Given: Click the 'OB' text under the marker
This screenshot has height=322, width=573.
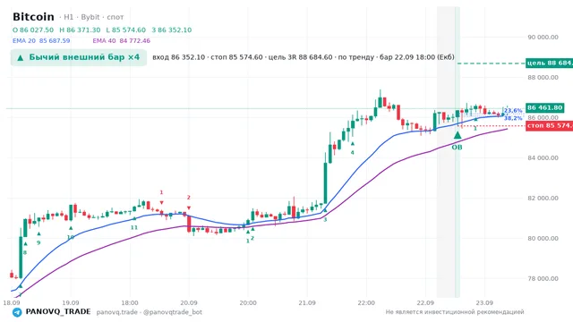Looking at the screenshot, I should click(457, 148).
